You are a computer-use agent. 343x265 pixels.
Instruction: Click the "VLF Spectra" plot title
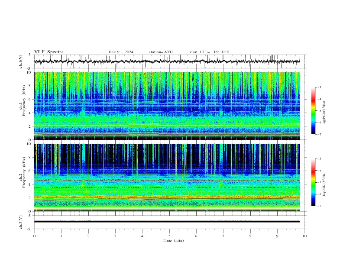(49, 52)
